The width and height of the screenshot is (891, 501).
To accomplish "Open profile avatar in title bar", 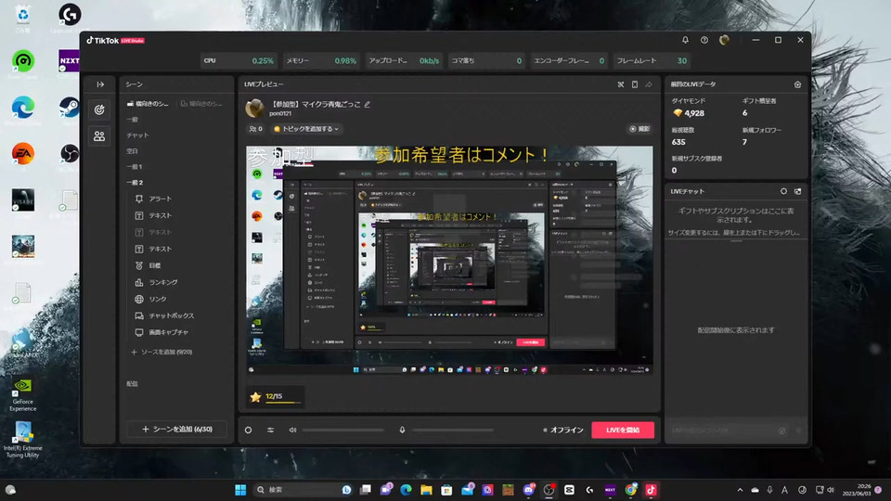I will (x=724, y=40).
